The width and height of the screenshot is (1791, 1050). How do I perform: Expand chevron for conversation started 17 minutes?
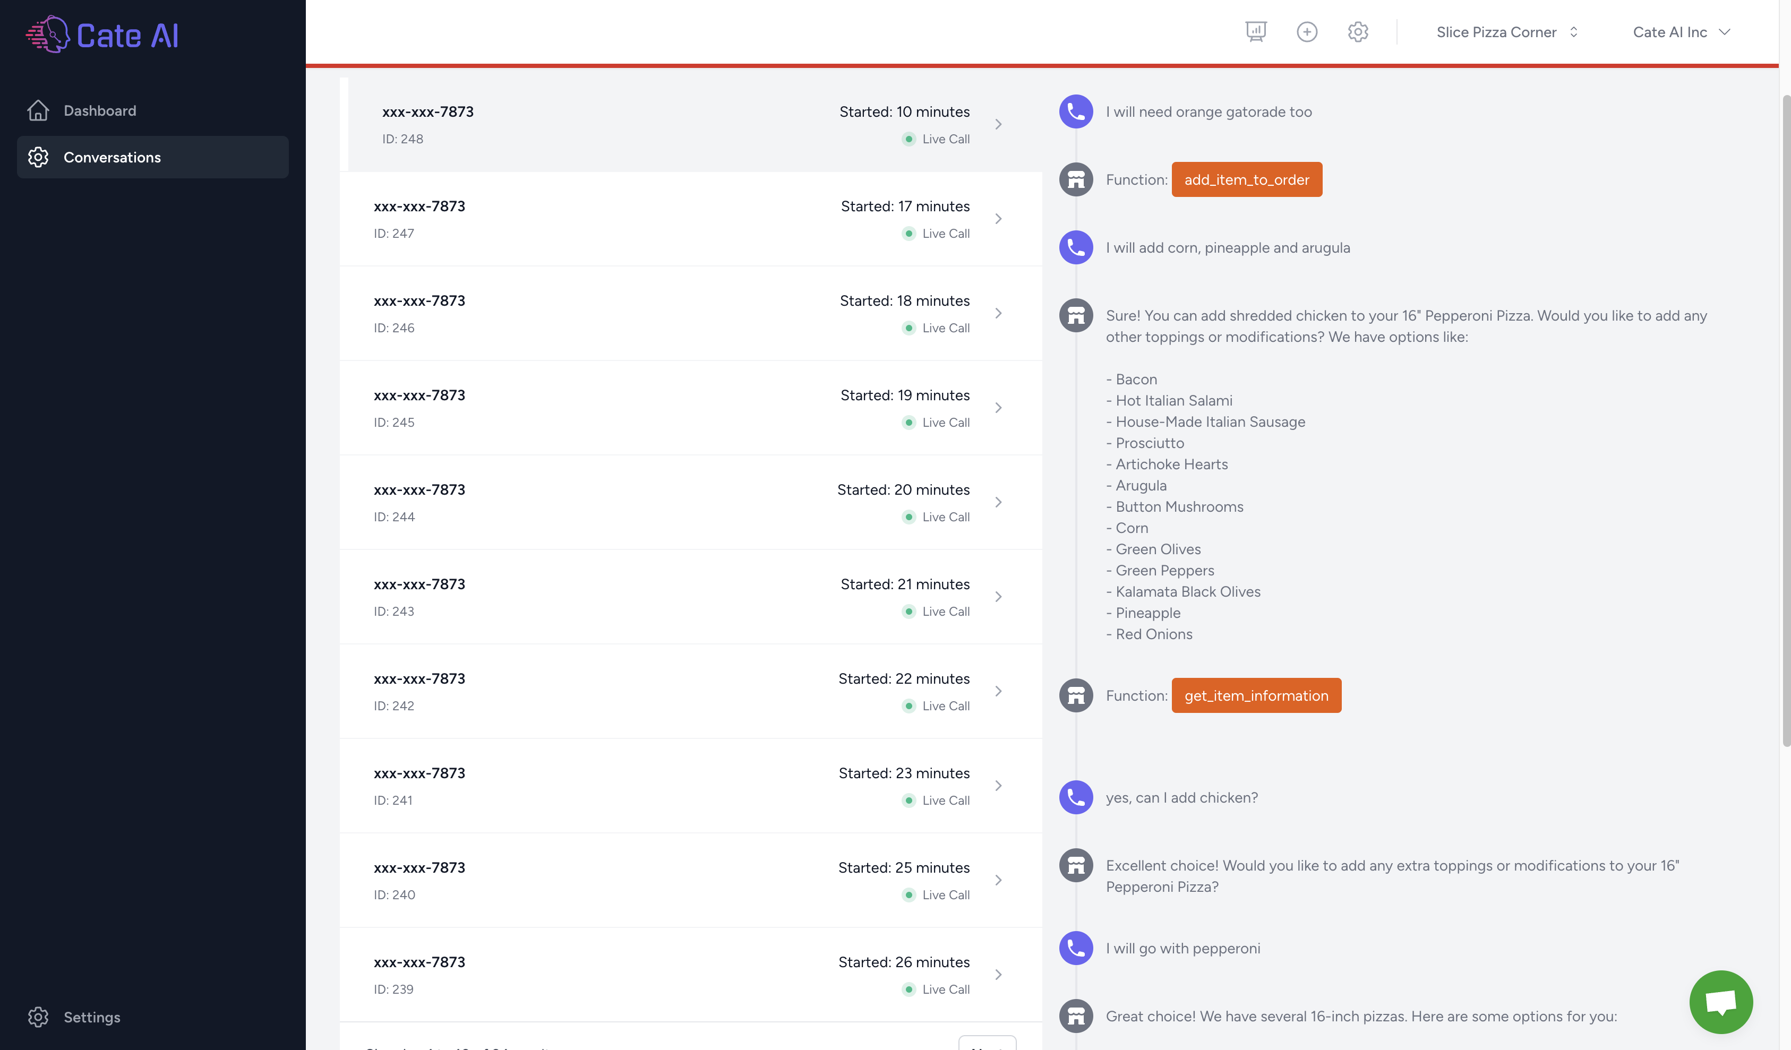pos(999,219)
